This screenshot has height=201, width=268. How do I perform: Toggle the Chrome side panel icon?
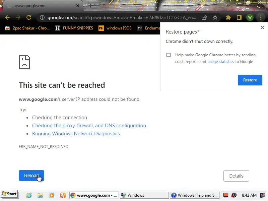(239, 17)
